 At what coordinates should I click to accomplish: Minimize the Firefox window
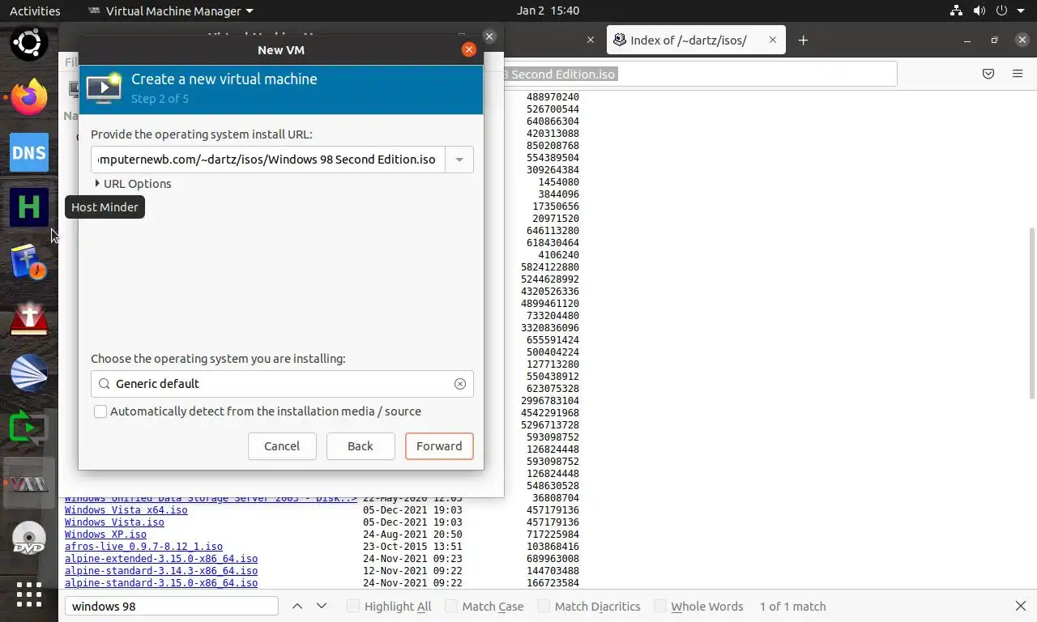pyautogui.click(x=967, y=40)
